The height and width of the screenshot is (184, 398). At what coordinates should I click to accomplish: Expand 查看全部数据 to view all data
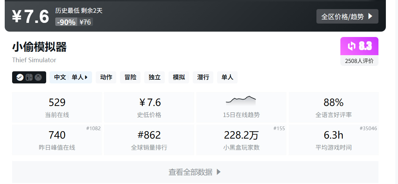(195, 172)
